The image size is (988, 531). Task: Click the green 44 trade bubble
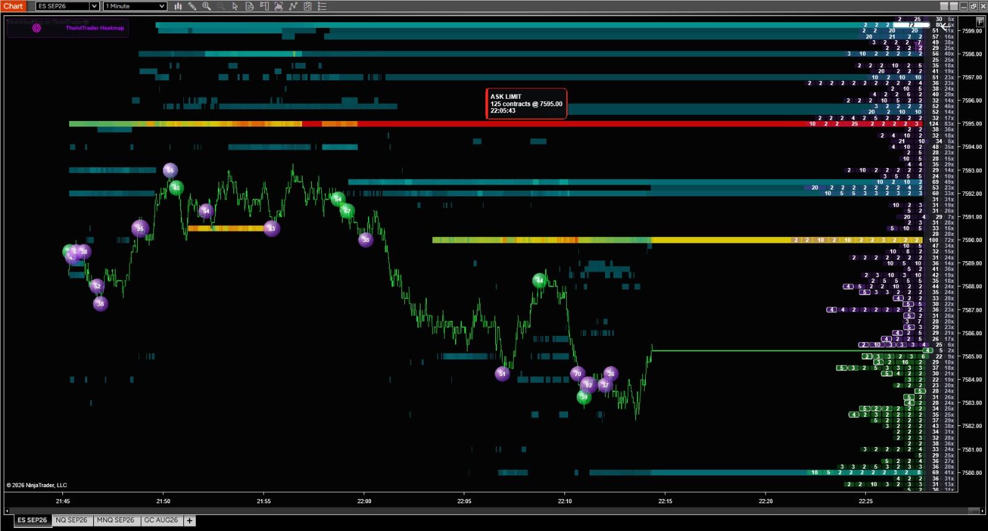coord(540,280)
